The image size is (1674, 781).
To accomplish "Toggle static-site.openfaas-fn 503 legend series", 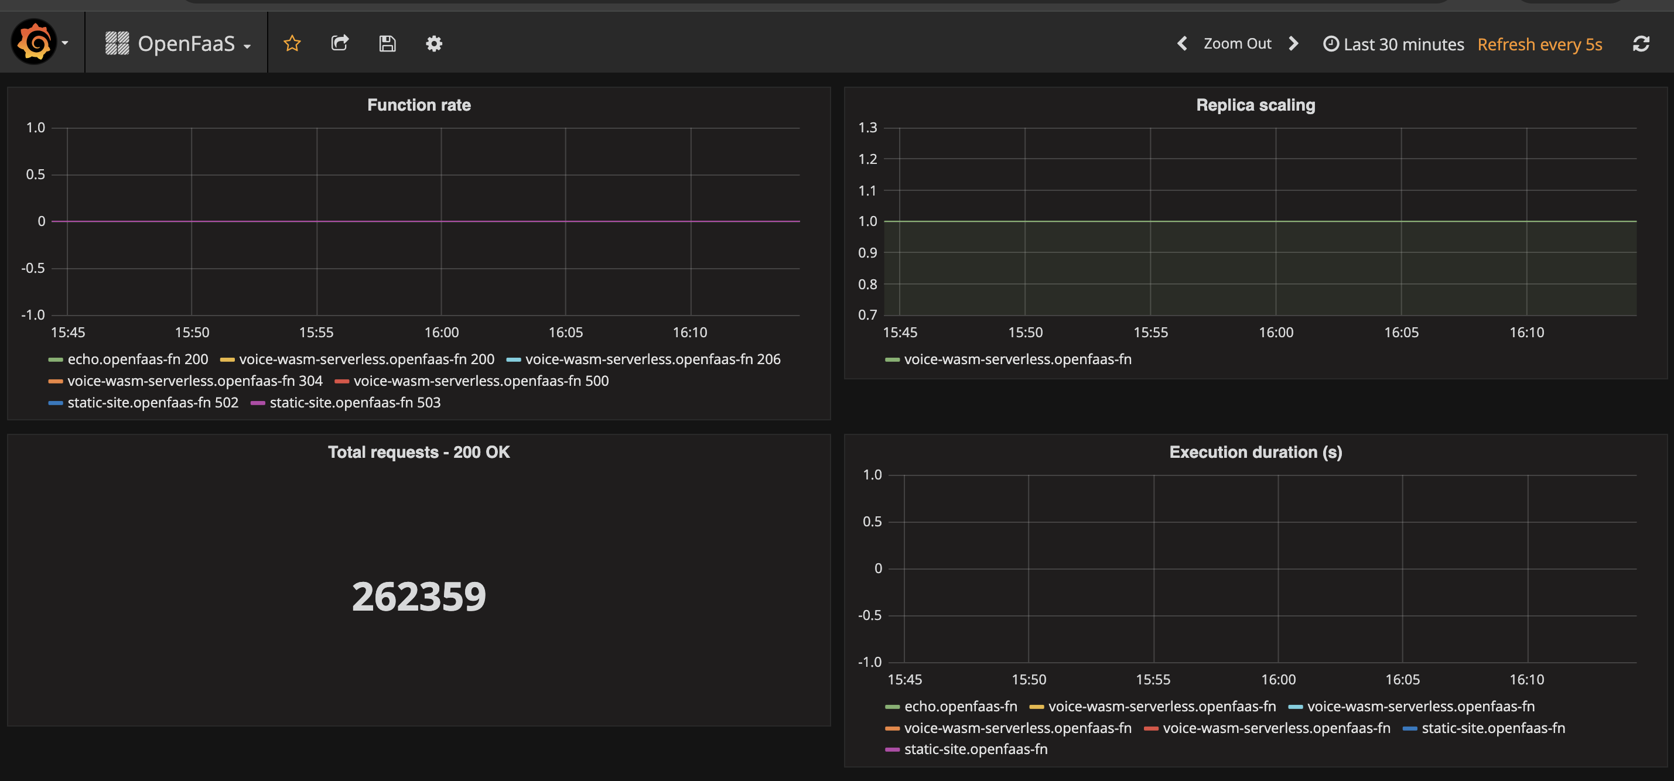I will click(x=355, y=403).
